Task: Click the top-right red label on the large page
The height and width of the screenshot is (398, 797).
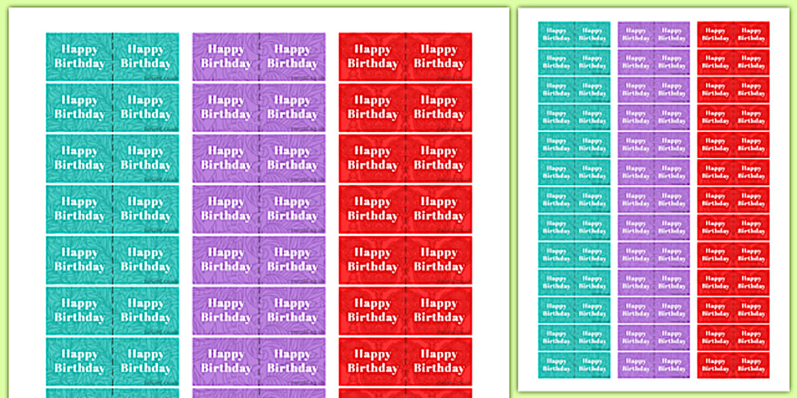Action: (439, 56)
